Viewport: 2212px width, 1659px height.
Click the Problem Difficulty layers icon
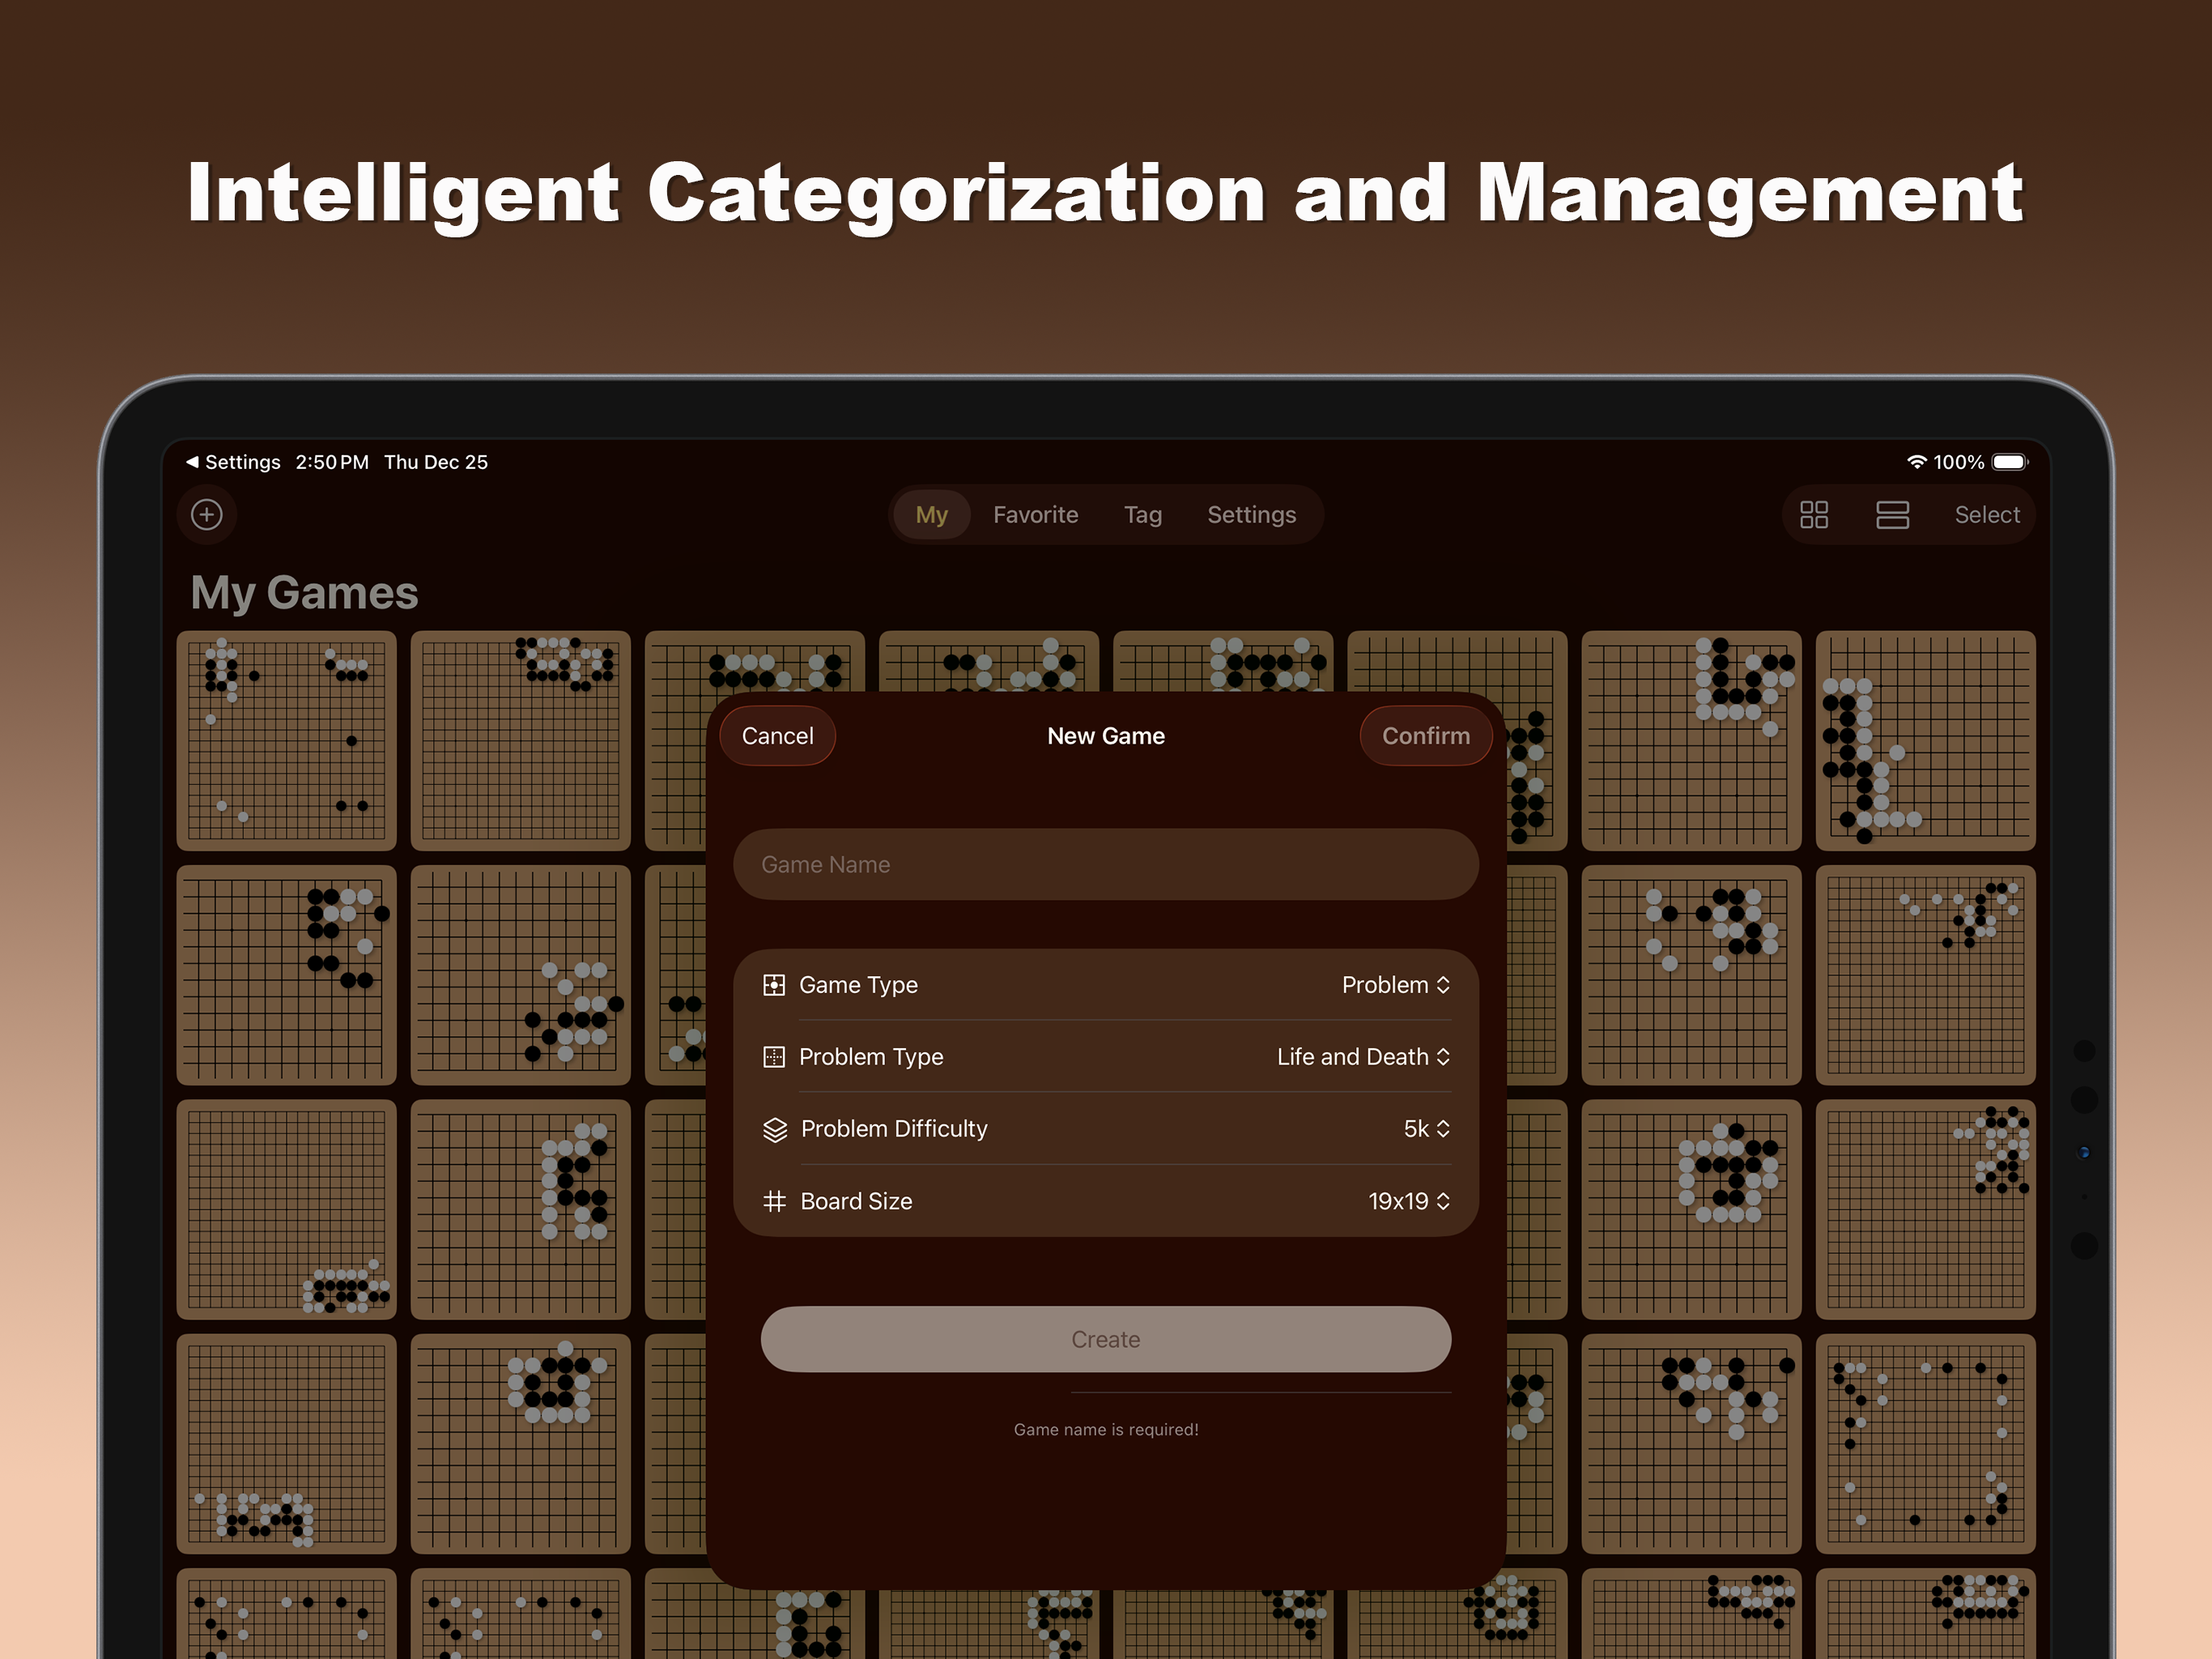point(775,1130)
